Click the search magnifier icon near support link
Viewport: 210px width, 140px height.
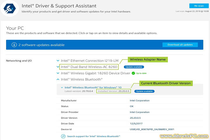click(x=63, y=136)
